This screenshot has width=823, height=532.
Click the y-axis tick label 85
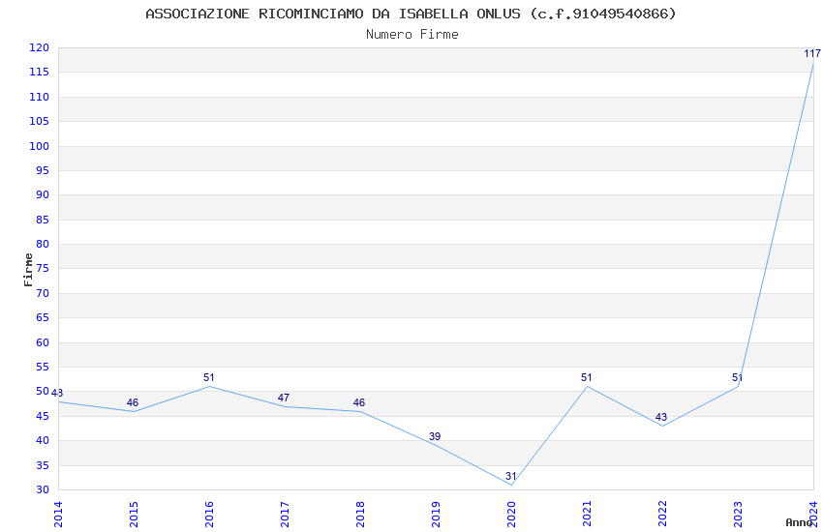click(x=43, y=220)
